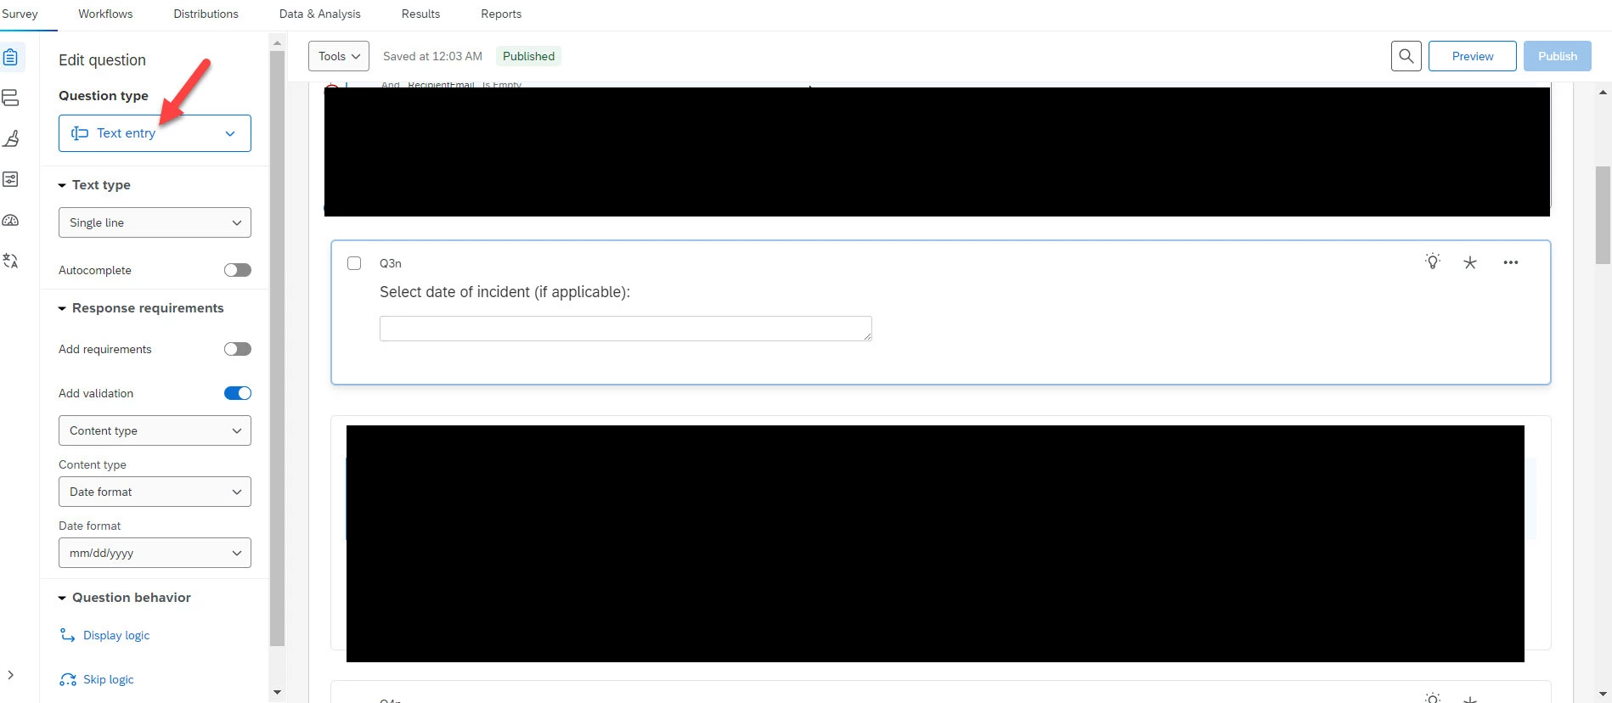Click the Preview button
The height and width of the screenshot is (703, 1612).
1473,56
